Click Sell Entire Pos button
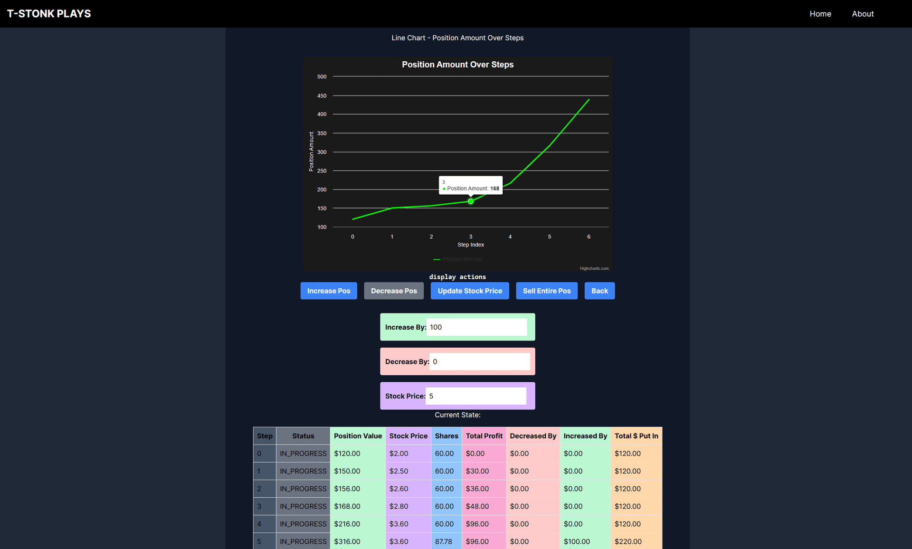This screenshot has height=549, width=912. point(547,291)
